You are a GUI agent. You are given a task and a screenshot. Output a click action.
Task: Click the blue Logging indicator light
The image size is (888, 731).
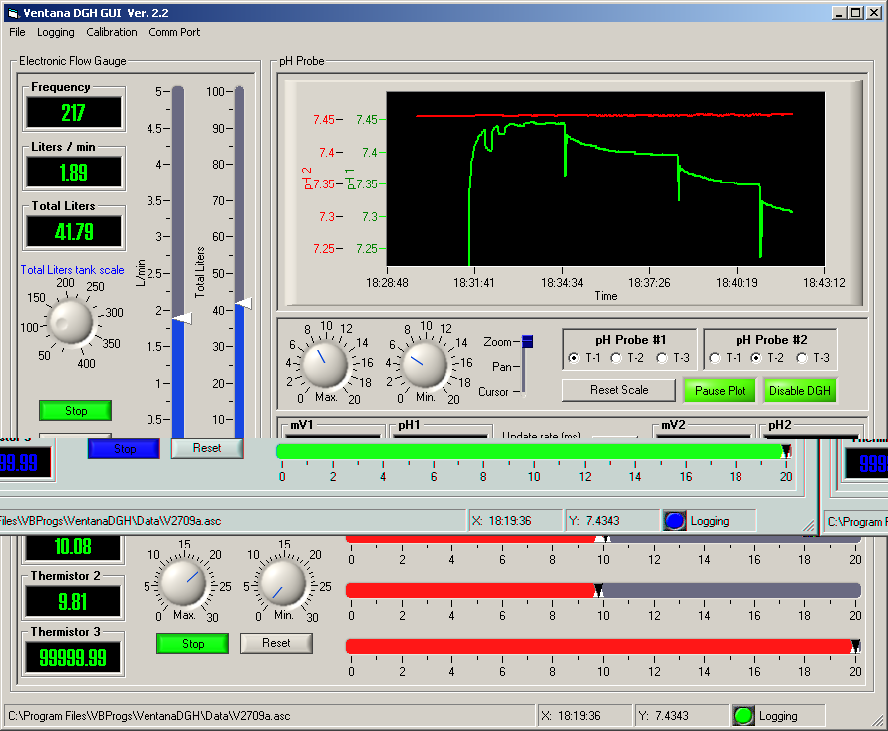[675, 521]
